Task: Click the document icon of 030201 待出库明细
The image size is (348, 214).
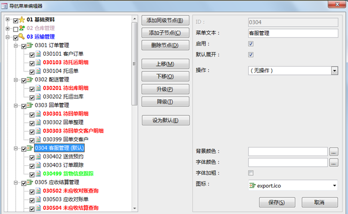Action: coord(38,88)
